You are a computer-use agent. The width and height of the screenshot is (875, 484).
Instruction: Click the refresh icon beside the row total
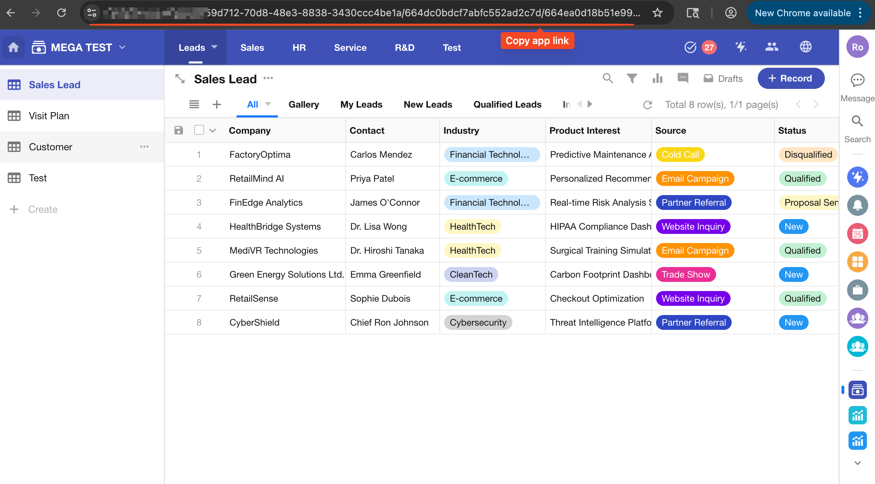647,105
